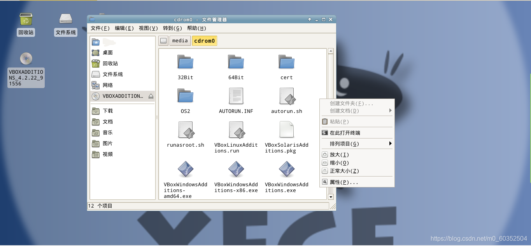Click the scrollbar up arrow in file pane
The height and width of the screenshot is (246, 531).
[331, 51]
